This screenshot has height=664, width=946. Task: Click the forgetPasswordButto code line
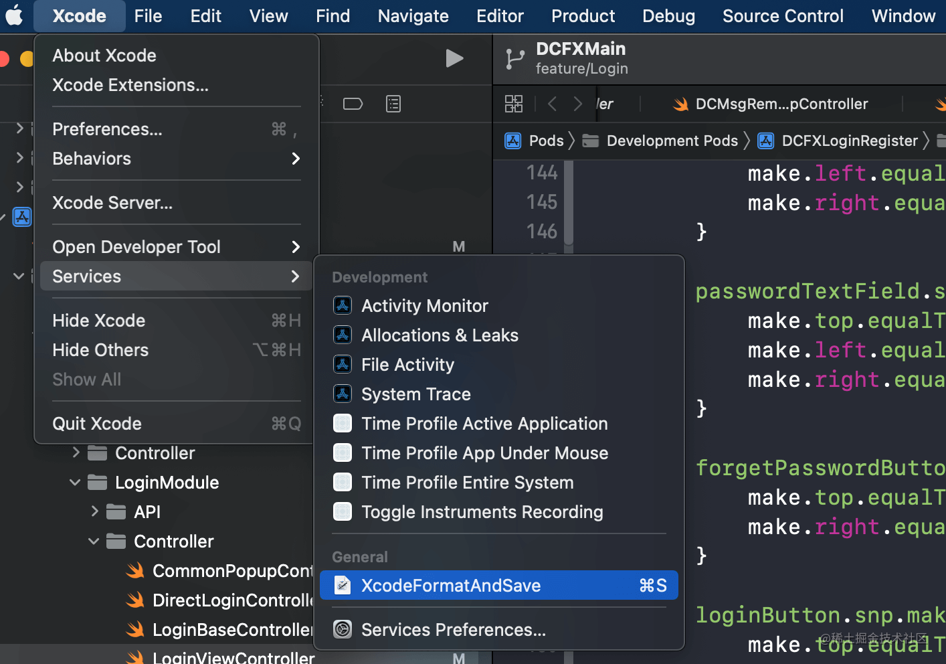pos(820,468)
